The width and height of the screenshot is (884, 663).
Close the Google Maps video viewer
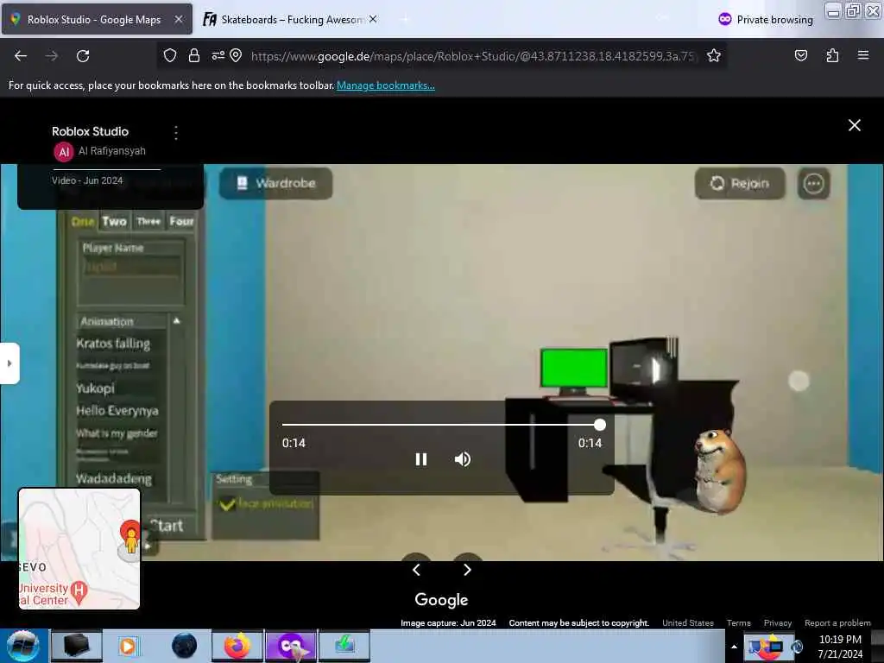pyautogui.click(x=854, y=125)
